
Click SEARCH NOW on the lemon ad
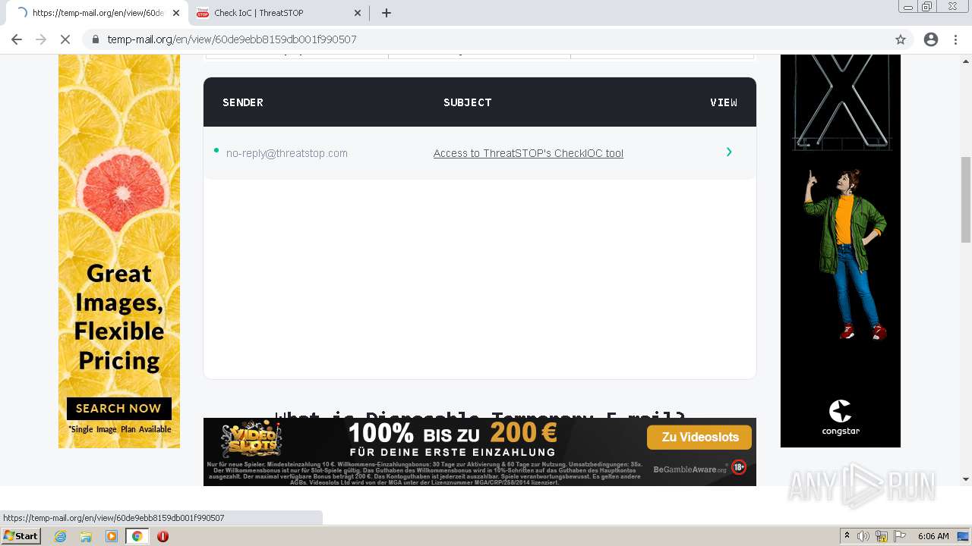coord(119,408)
